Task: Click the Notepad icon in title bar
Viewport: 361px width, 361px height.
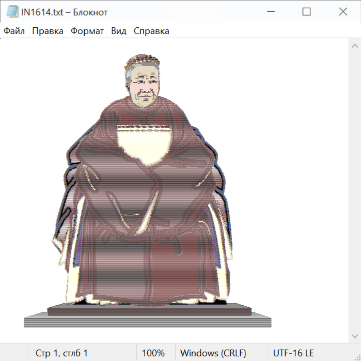Action: [12, 12]
